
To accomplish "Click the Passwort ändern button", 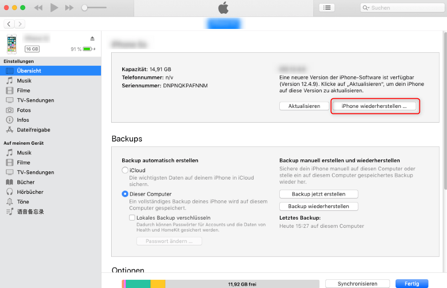I will (x=170, y=241).
